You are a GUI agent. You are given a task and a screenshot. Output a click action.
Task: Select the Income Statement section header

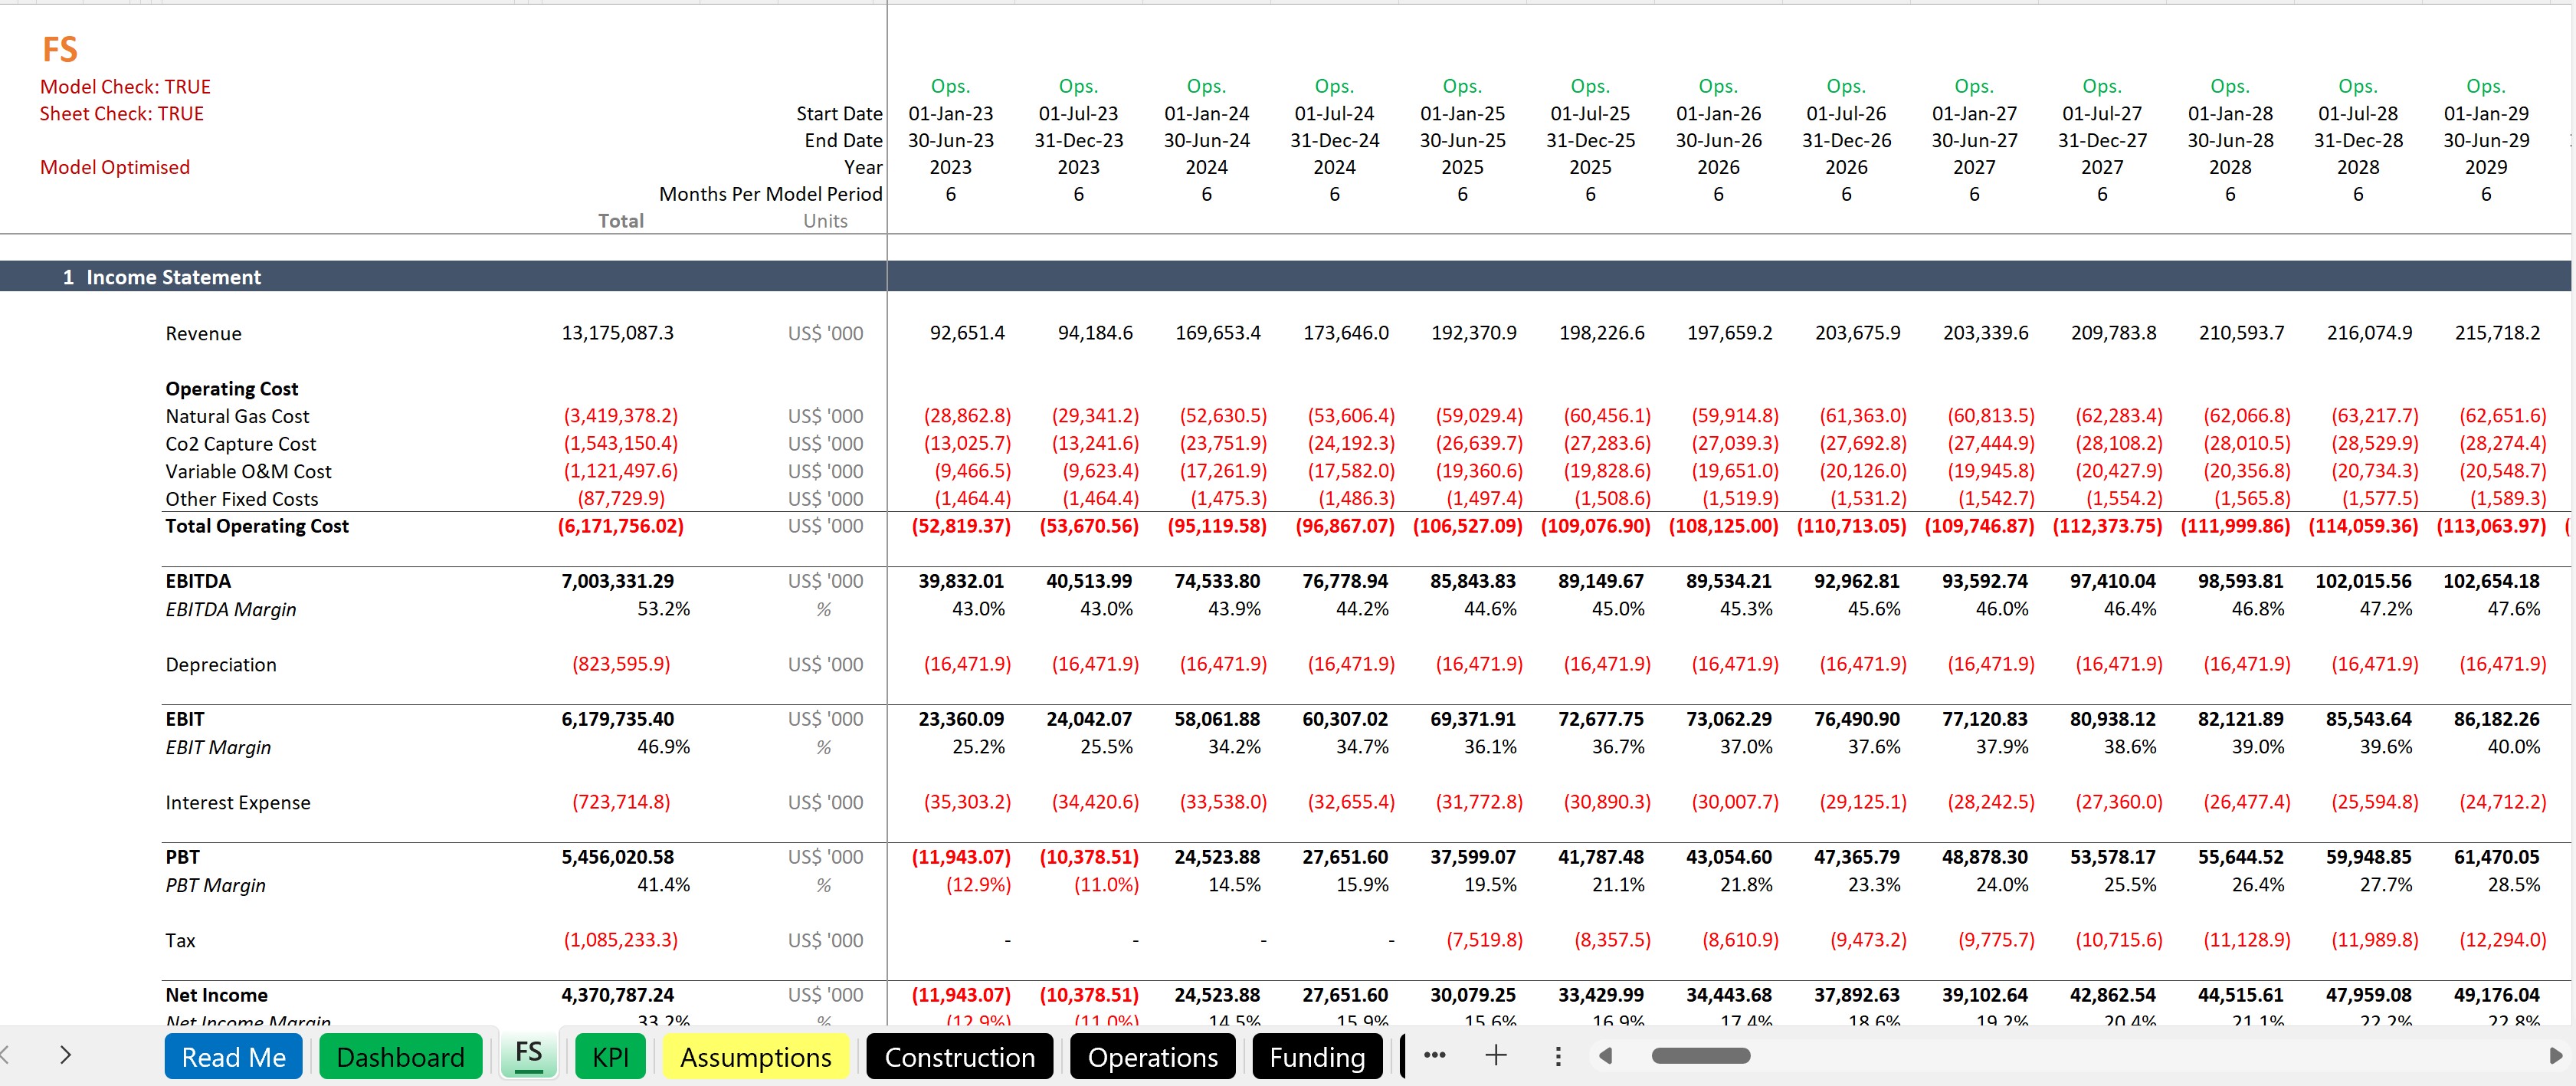[x=173, y=277]
